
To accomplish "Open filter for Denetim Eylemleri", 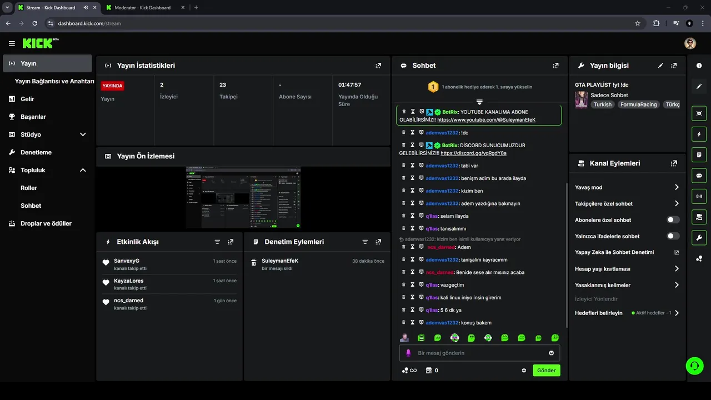I will click(x=365, y=242).
